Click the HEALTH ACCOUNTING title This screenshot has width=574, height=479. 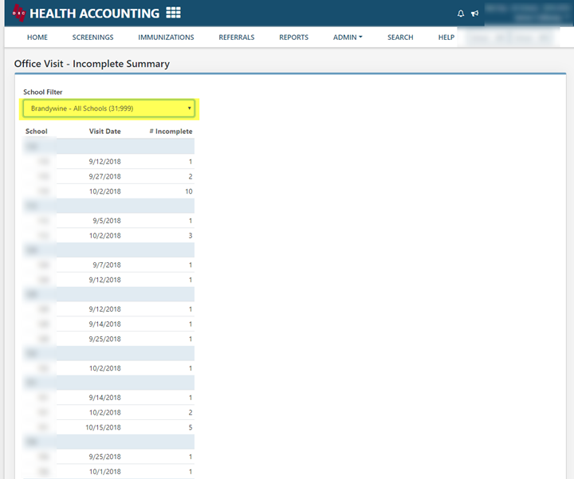(94, 14)
